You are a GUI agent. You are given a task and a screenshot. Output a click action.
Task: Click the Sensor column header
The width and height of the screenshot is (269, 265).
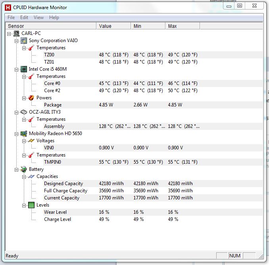click(51, 26)
